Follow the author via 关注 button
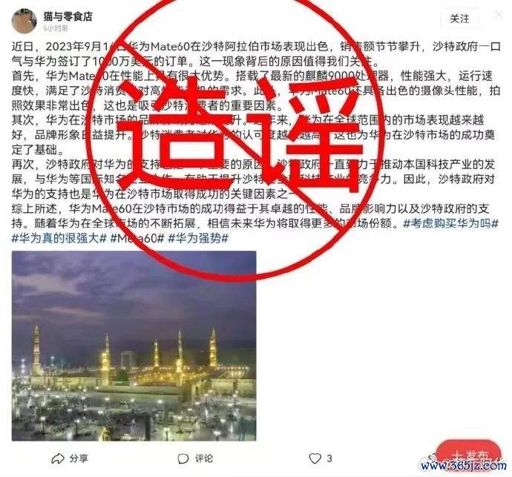Screen dimensions: 512x477 coord(459,19)
